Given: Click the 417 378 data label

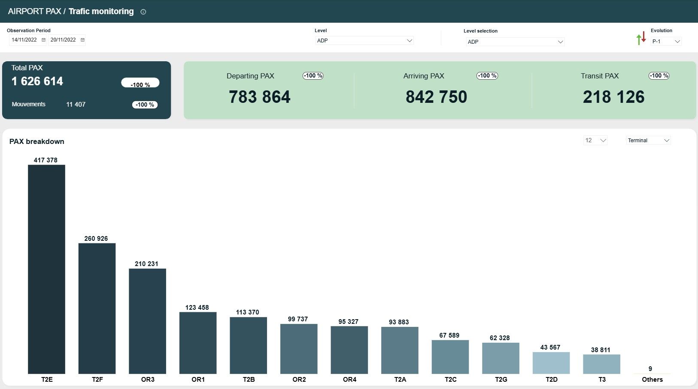Looking at the screenshot, I should point(46,160).
